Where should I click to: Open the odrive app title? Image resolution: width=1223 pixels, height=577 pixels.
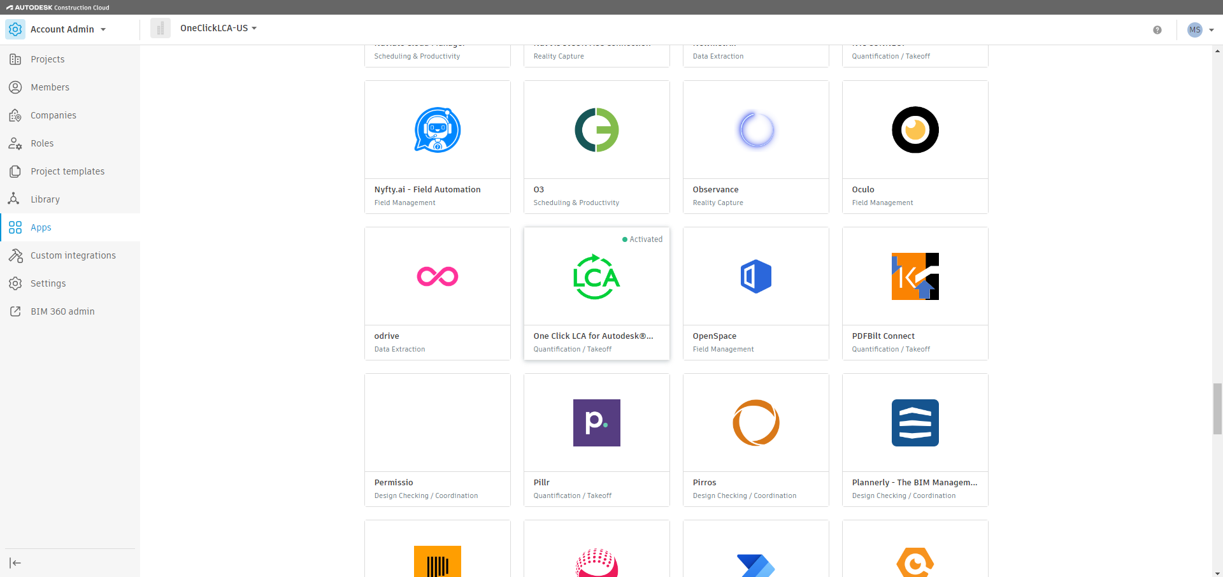(x=387, y=336)
